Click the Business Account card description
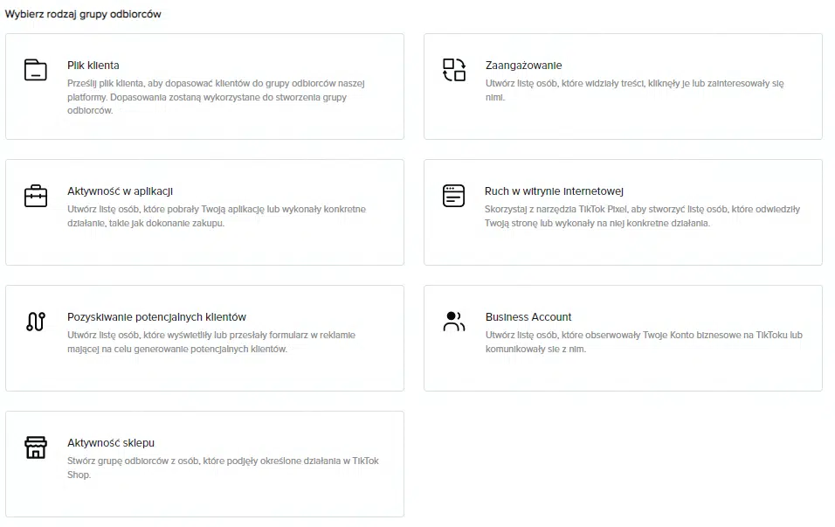The height and width of the screenshot is (527, 835). (643, 342)
